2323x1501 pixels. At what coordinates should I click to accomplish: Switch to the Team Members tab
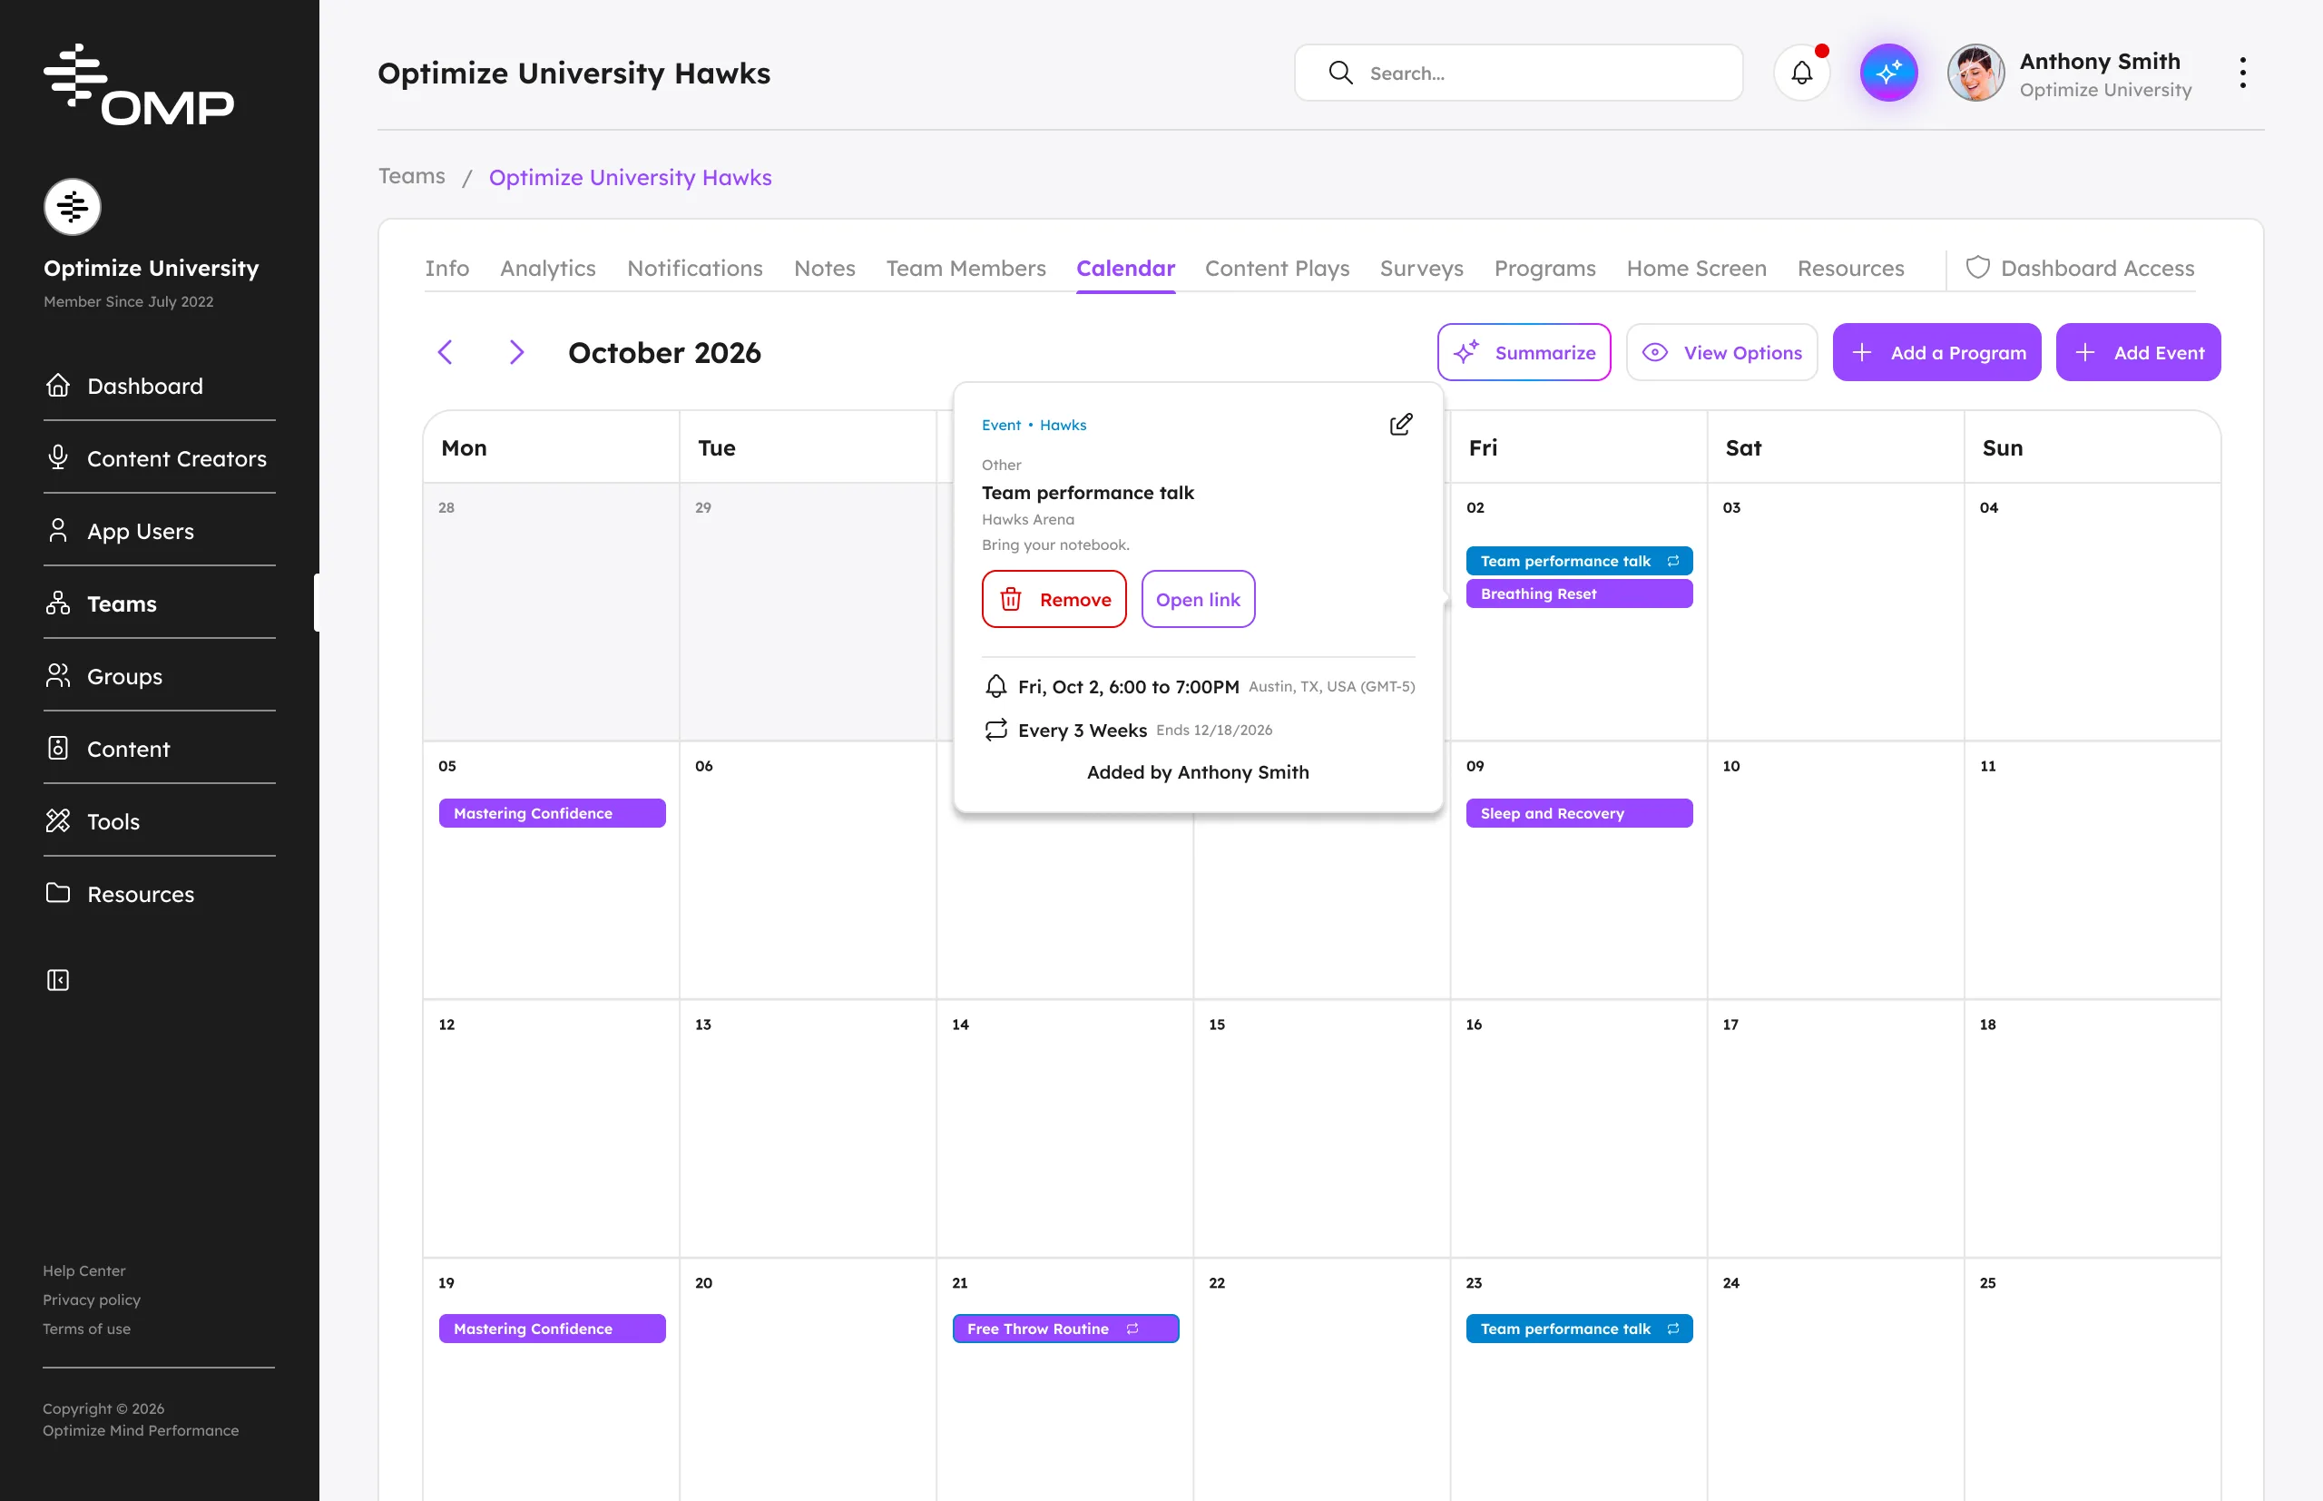point(965,268)
